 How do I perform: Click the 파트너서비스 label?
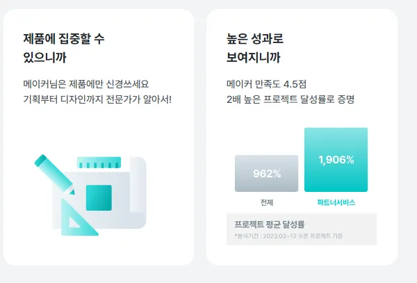(x=336, y=202)
